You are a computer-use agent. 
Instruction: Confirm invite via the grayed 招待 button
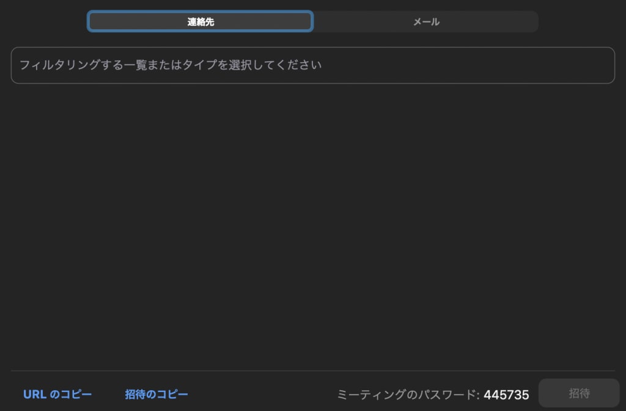click(x=578, y=393)
